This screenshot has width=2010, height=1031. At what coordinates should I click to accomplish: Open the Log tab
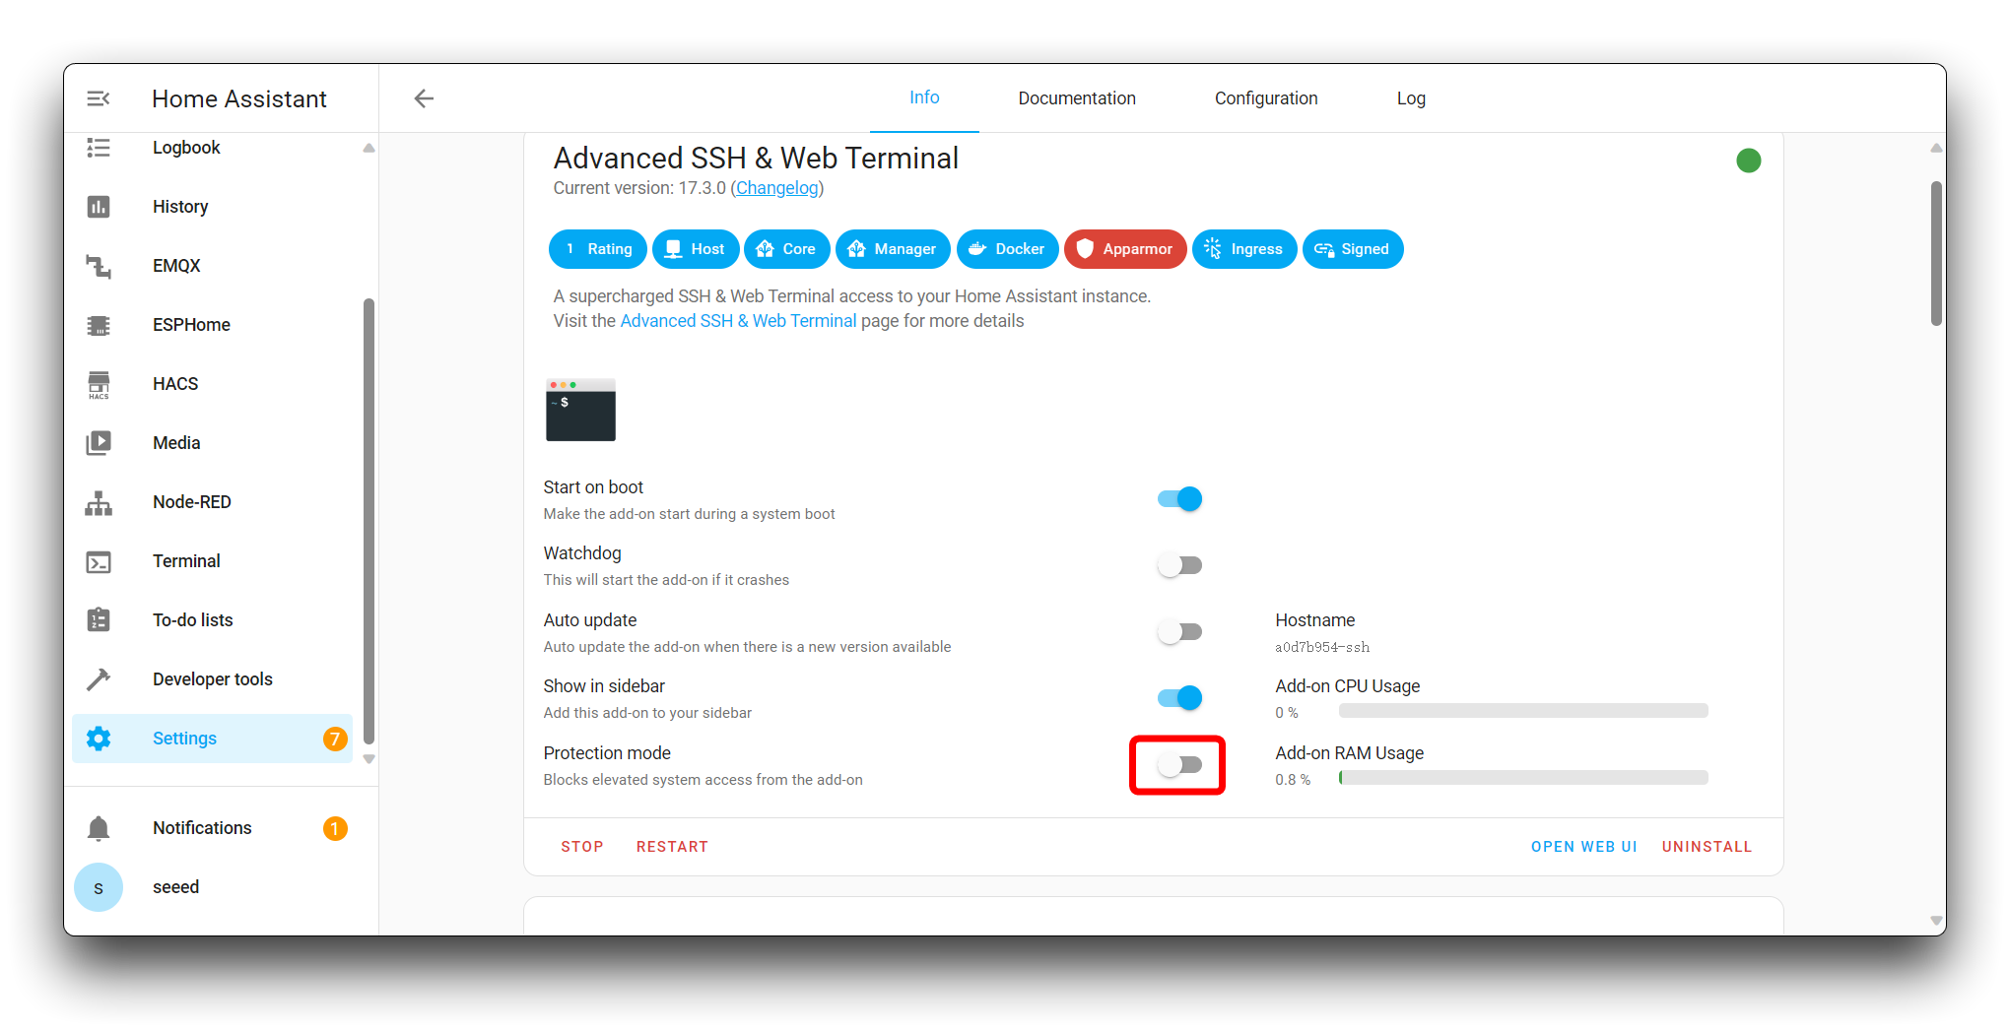pos(1411,98)
